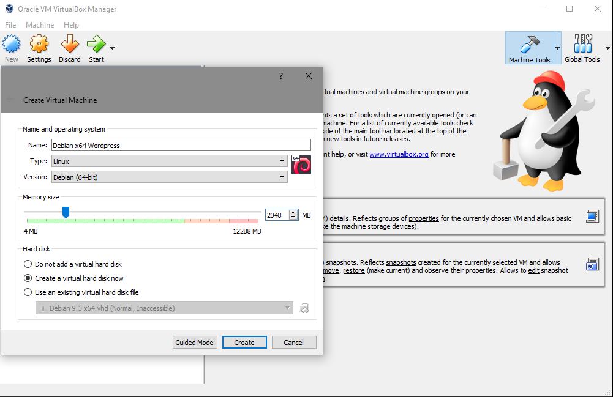Image resolution: width=613 pixels, height=397 pixels.
Task: Click the dialog help question mark
Action: [281, 76]
